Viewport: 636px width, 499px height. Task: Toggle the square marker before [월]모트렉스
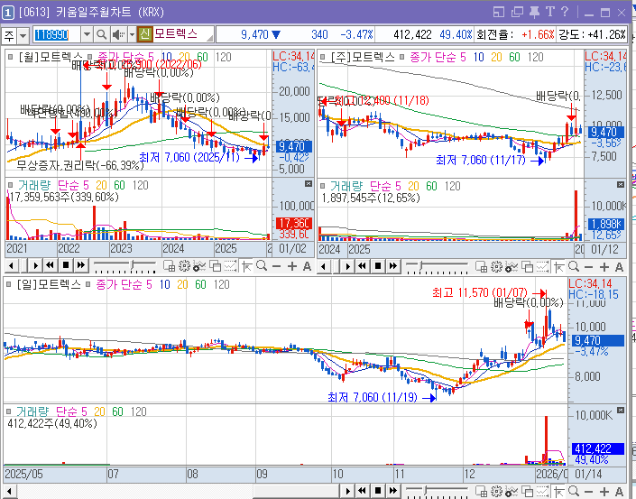(x=11, y=57)
